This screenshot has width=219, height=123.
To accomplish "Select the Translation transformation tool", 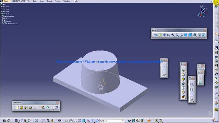I will (x=192, y=84).
